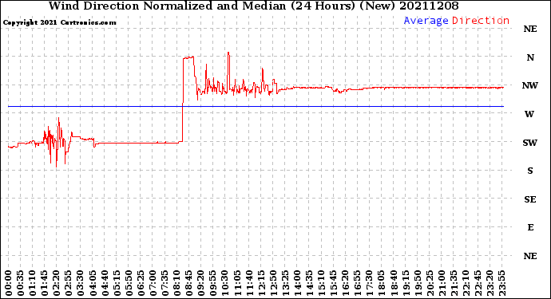This screenshot has width=551, height=299.
Task: Click the 20:25 time axis label
Action: (x=430, y=283)
